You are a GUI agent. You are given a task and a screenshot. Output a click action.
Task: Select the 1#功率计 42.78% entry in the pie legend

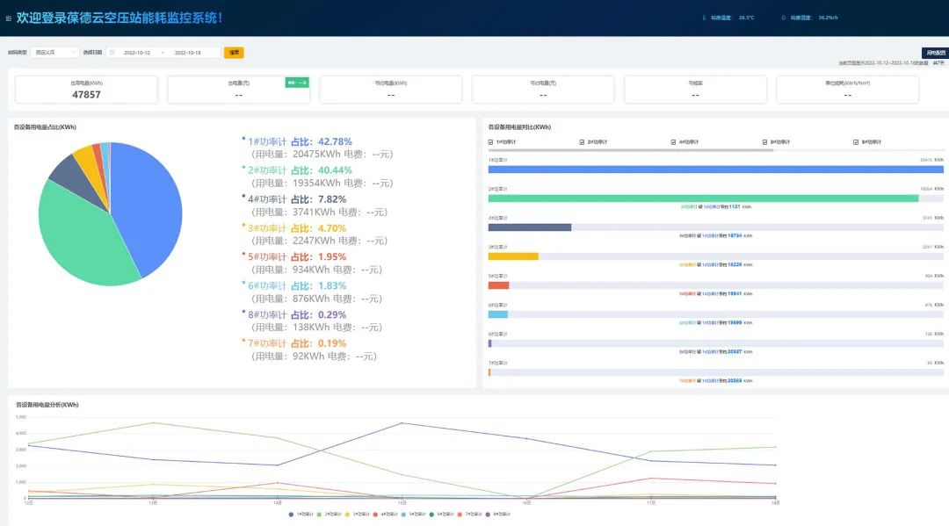click(299, 141)
